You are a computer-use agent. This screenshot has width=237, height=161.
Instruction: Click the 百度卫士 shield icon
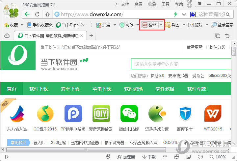[185, 113]
